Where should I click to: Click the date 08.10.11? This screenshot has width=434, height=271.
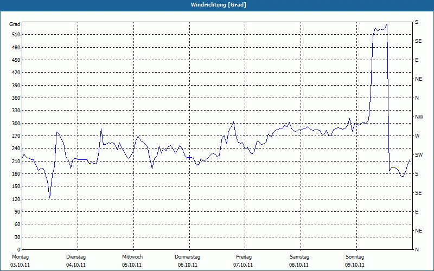299,265
